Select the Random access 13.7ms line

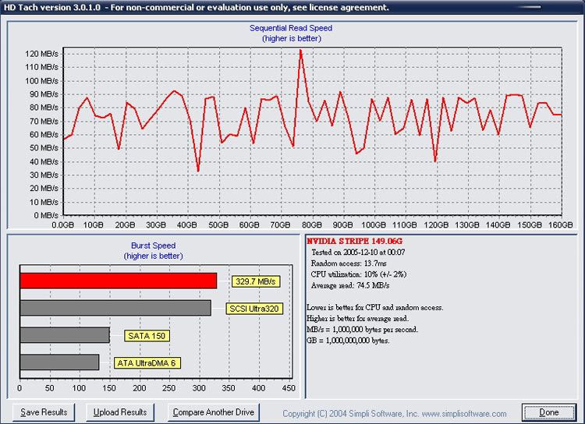click(348, 263)
